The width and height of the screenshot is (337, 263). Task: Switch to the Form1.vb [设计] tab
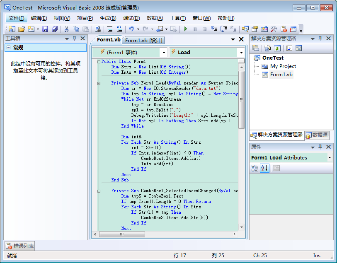click(x=144, y=40)
